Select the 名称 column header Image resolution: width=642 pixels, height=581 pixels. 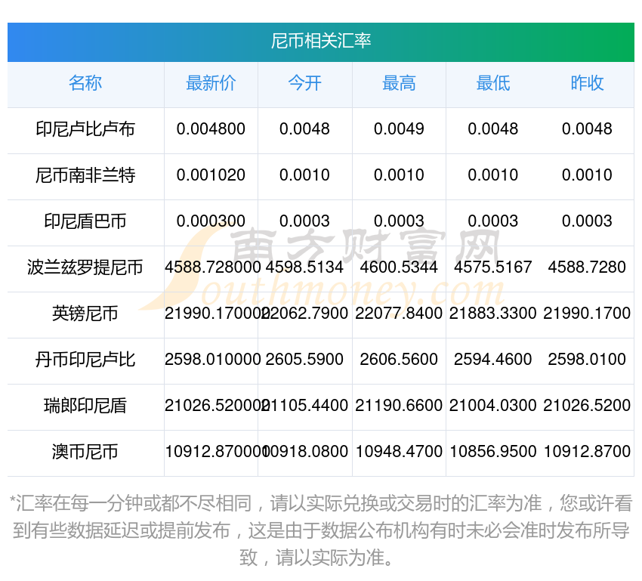tap(85, 84)
